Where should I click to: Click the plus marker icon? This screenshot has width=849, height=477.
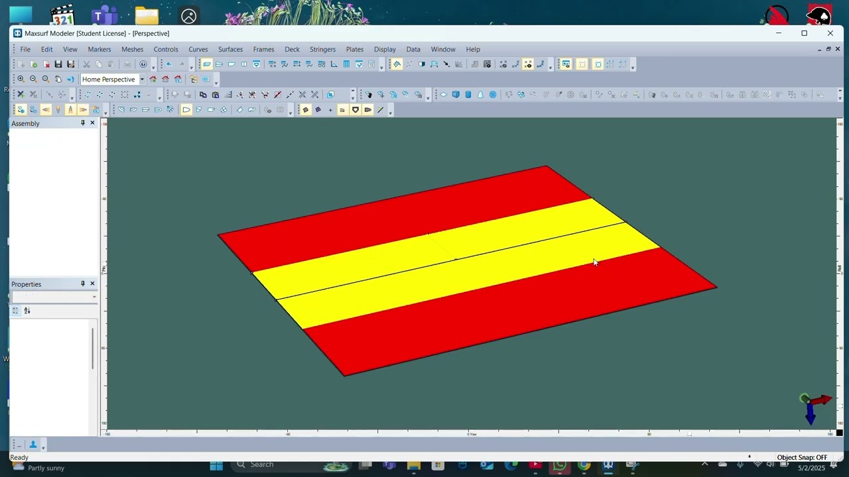pos(330,109)
